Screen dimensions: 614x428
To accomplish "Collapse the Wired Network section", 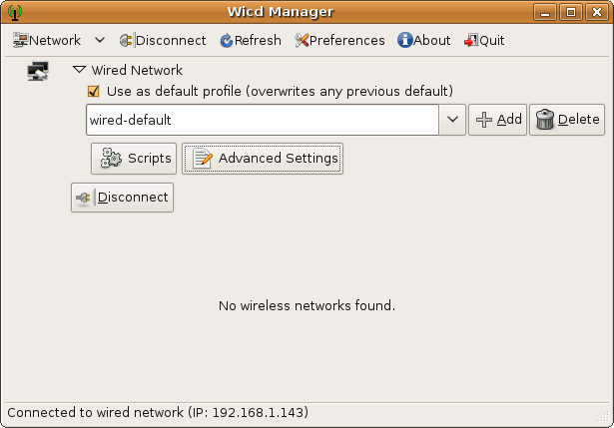I will pyautogui.click(x=79, y=71).
